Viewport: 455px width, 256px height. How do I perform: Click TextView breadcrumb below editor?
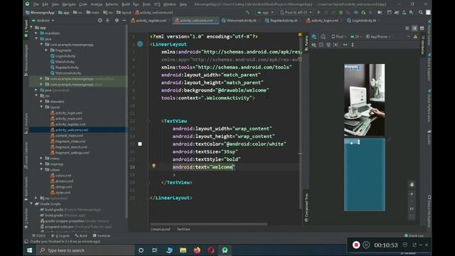(x=183, y=229)
